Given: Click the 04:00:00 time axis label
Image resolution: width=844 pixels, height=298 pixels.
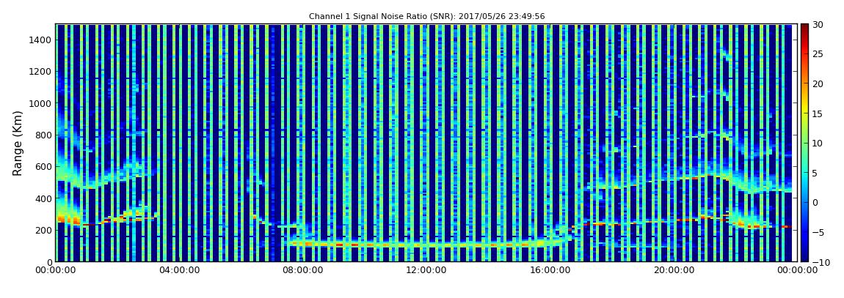Looking at the screenshot, I should [178, 271].
